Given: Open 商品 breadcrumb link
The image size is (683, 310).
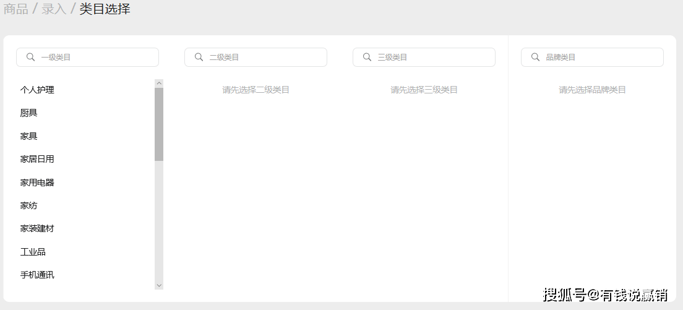Looking at the screenshot, I should point(16,9).
